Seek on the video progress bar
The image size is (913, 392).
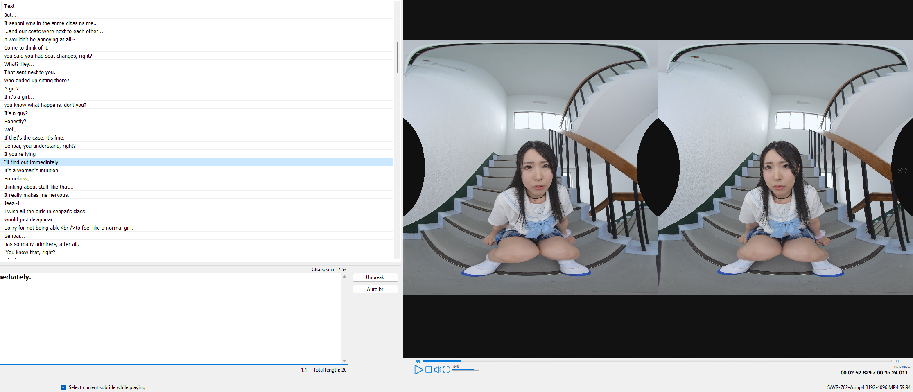point(657,361)
